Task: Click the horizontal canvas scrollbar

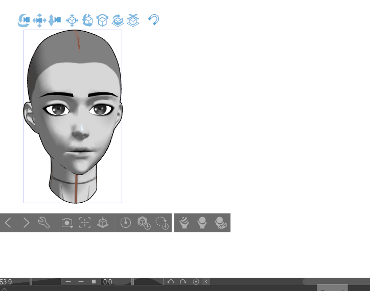Action: point(336,282)
